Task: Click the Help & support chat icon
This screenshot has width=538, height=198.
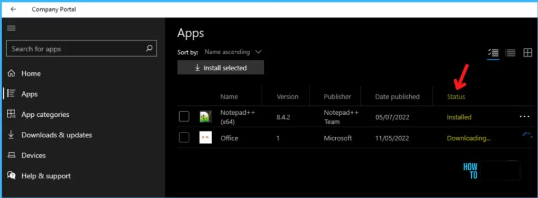Action: coord(12,176)
